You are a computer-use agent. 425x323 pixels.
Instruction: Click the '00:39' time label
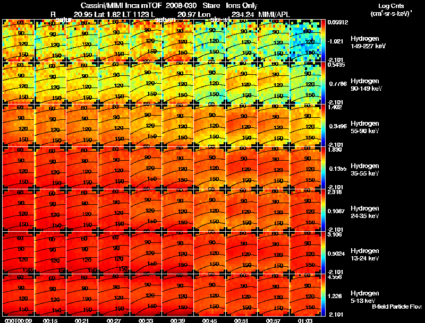(178, 320)
